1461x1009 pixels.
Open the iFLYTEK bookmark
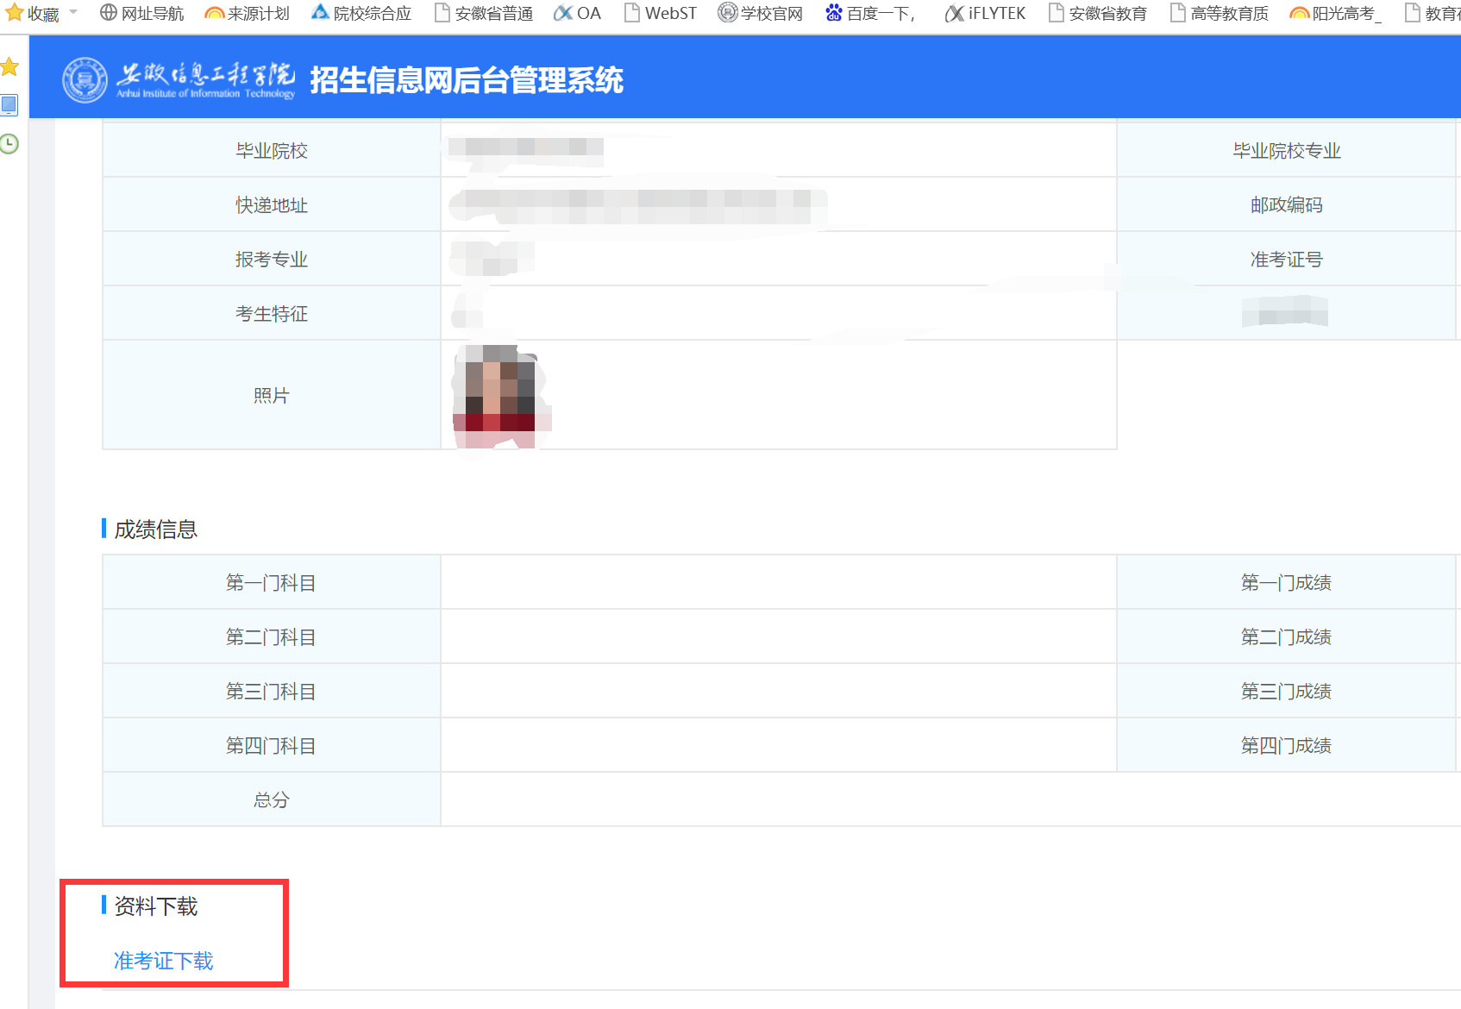pyautogui.click(x=986, y=13)
